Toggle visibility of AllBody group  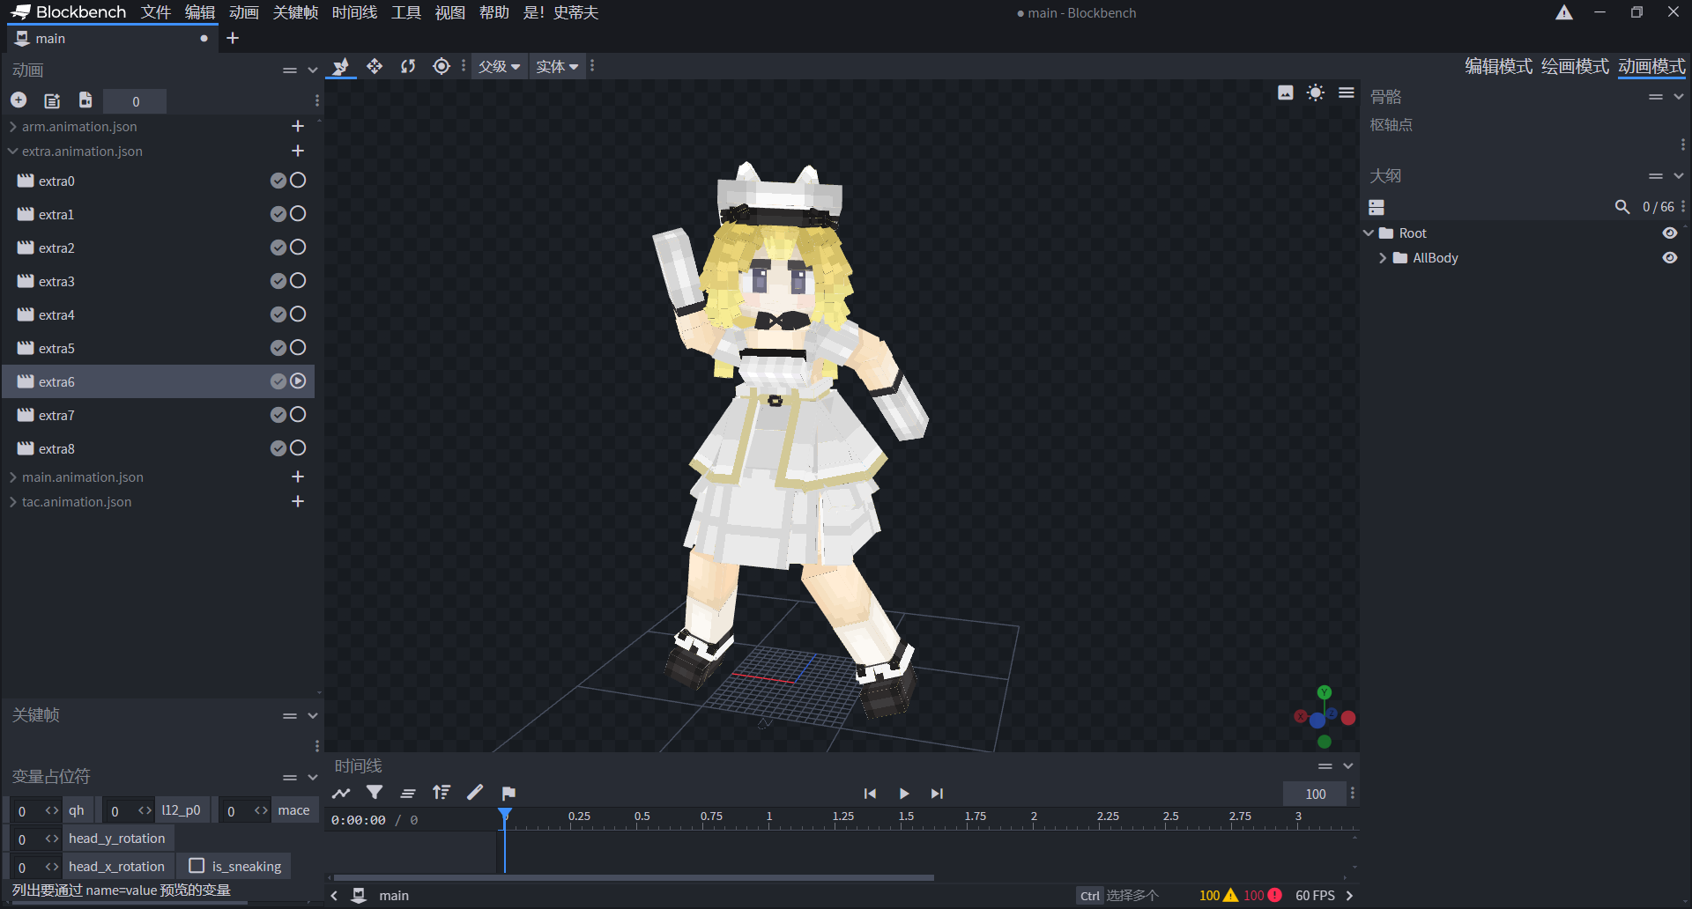click(1669, 258)
